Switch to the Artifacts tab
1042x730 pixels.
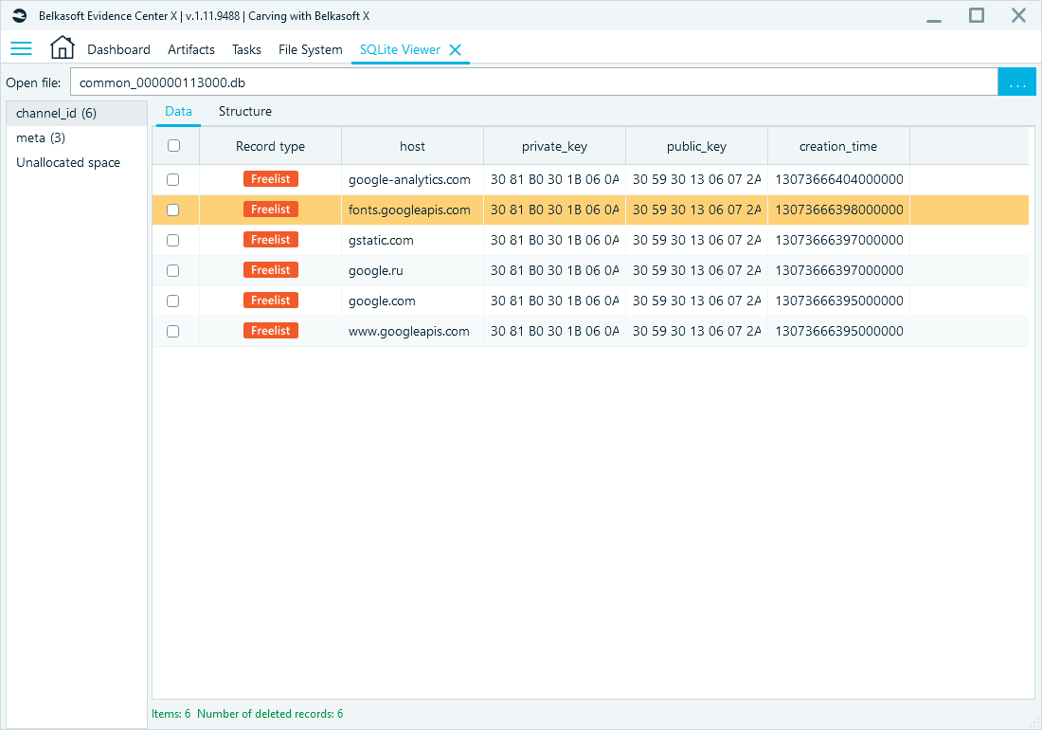[x=191, y=50]
